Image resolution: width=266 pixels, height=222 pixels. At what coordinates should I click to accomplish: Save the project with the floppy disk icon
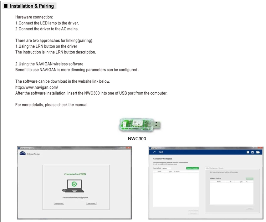(x=253, y=152)
